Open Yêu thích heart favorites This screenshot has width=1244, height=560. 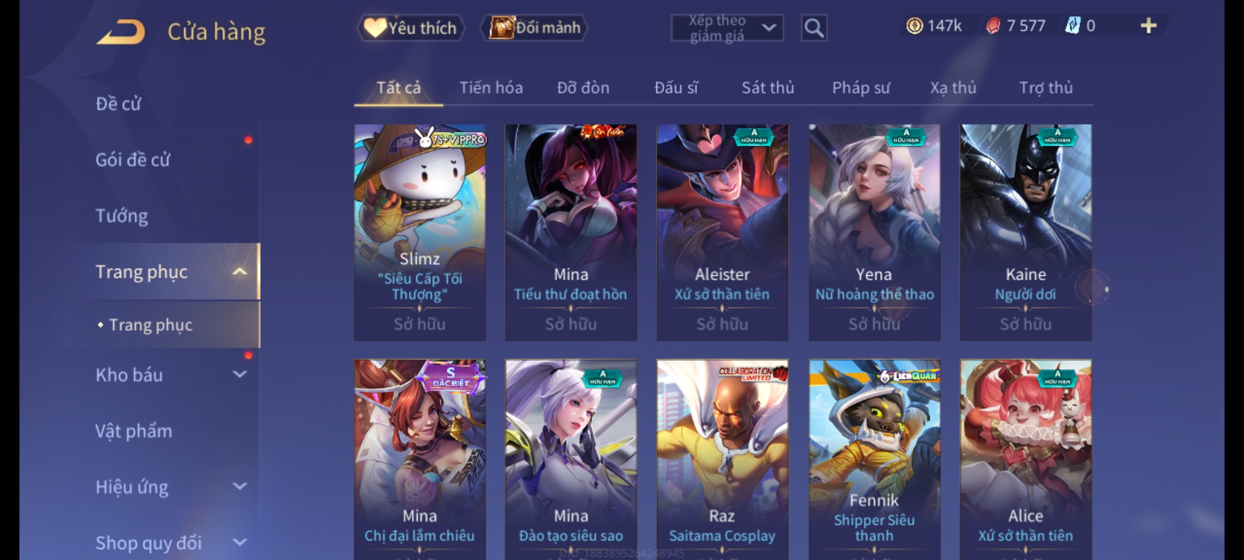click(411, 28)
